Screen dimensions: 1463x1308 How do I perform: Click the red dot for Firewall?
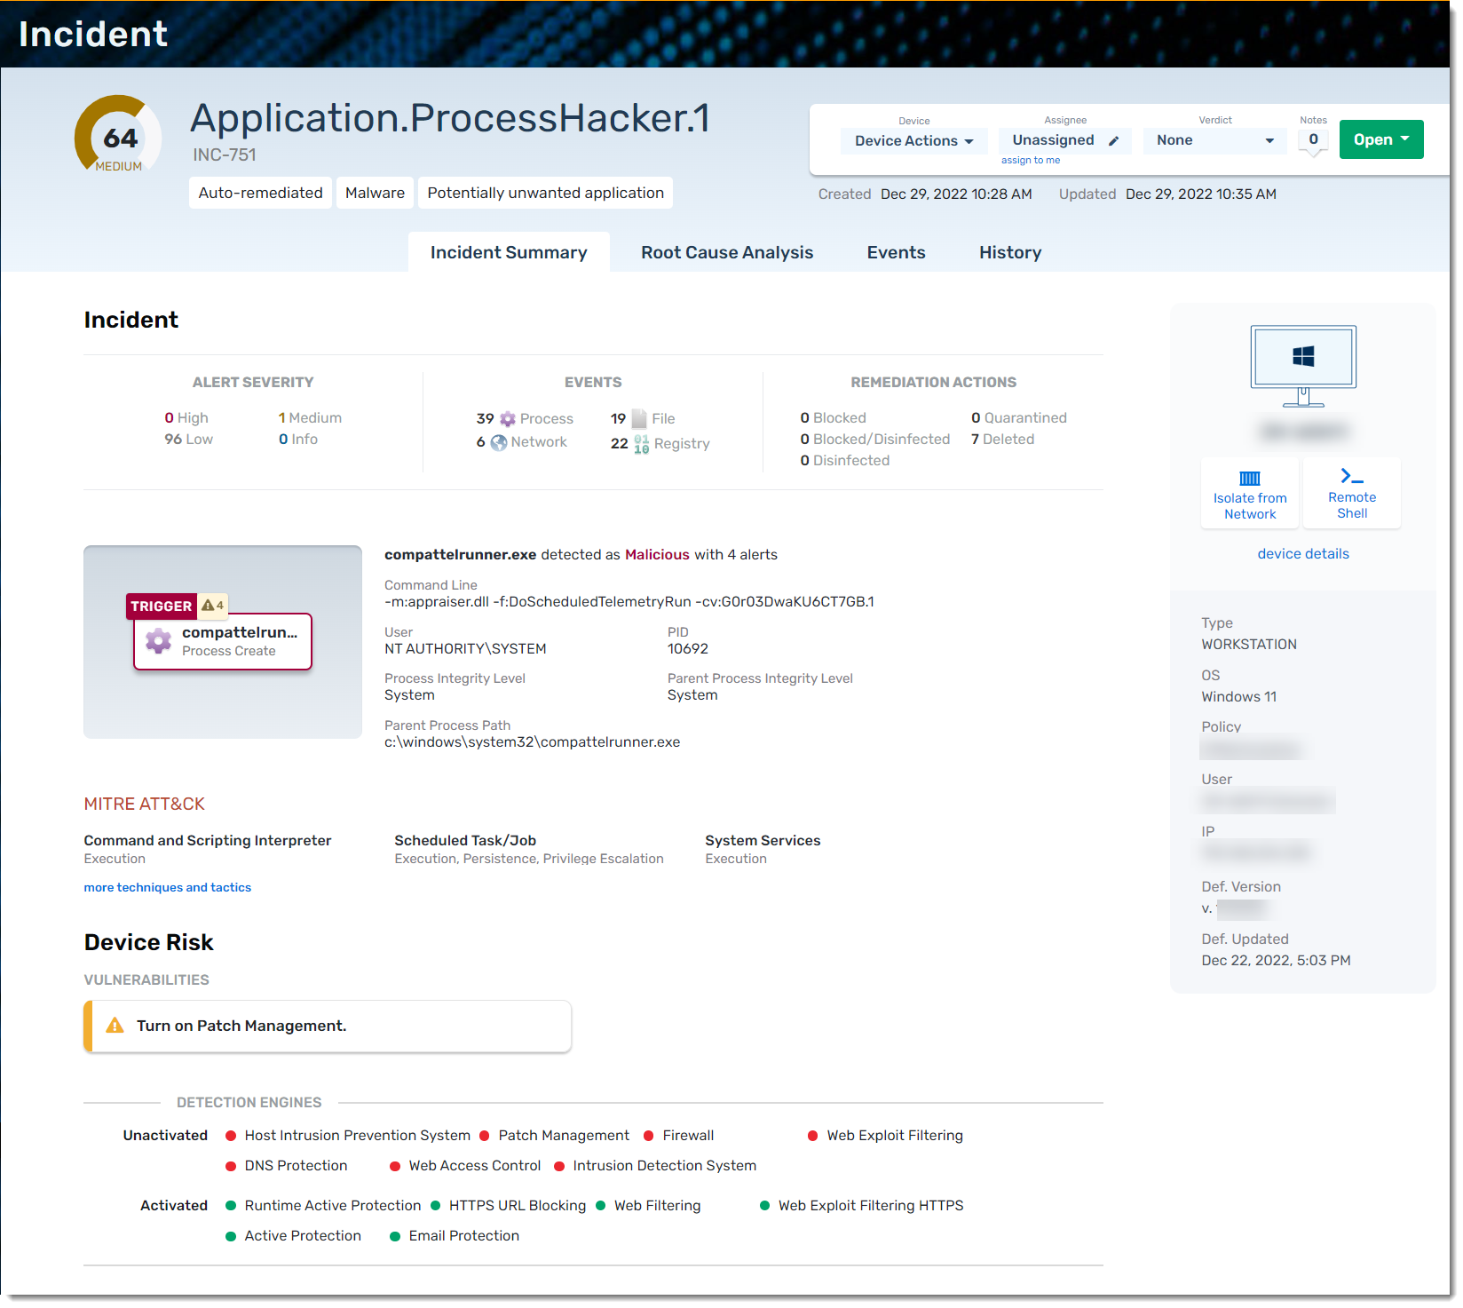point(649,1136)
